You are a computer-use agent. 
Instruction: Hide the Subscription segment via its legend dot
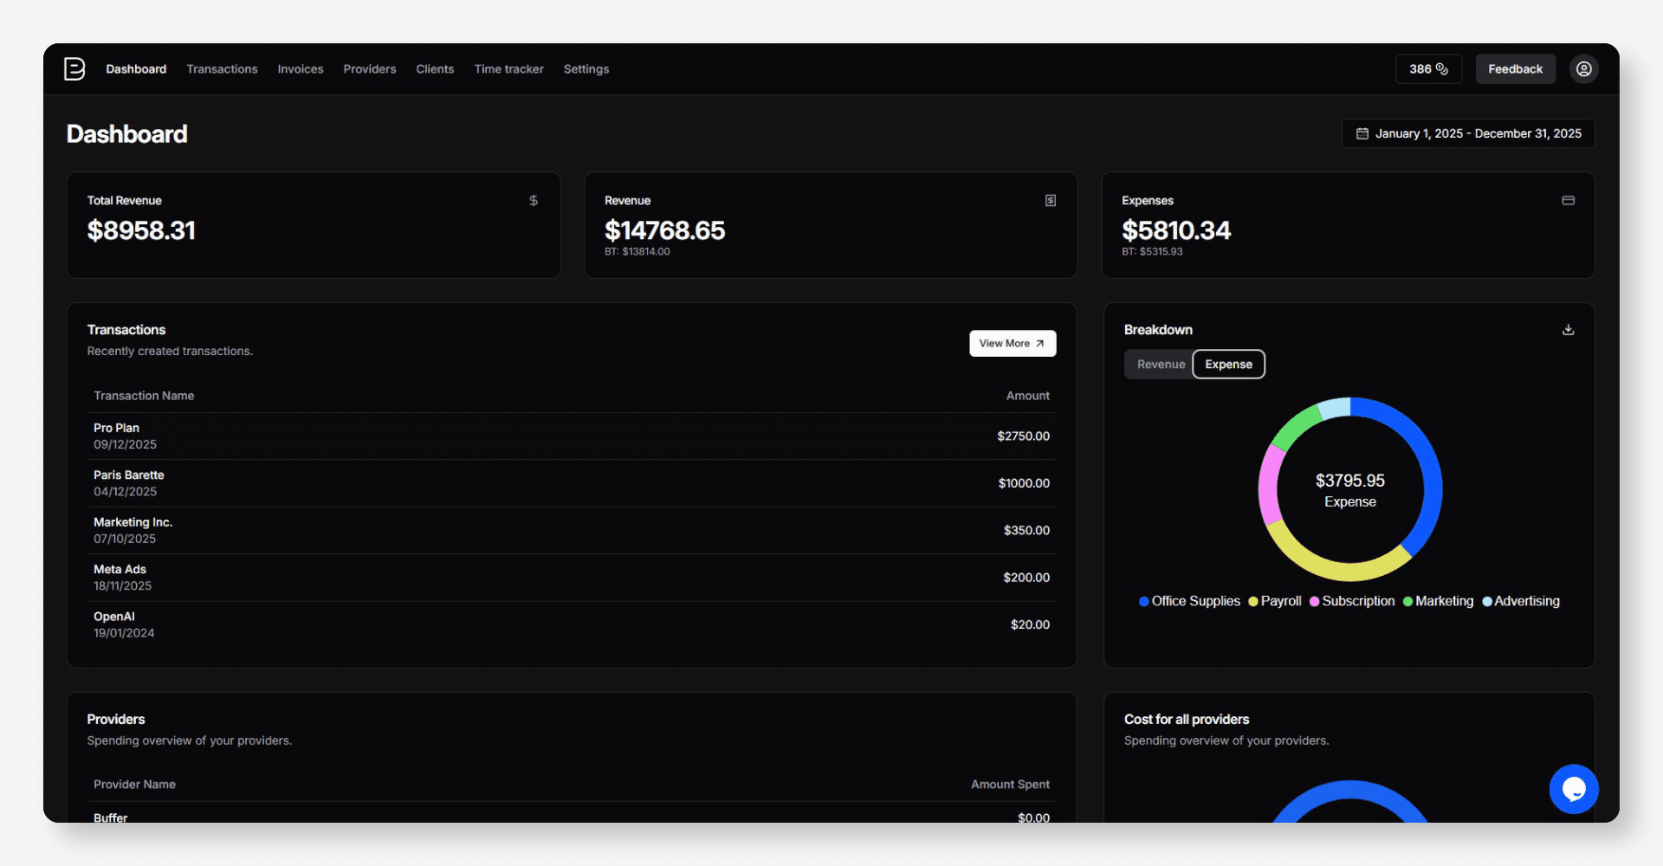coord(1317,601)
